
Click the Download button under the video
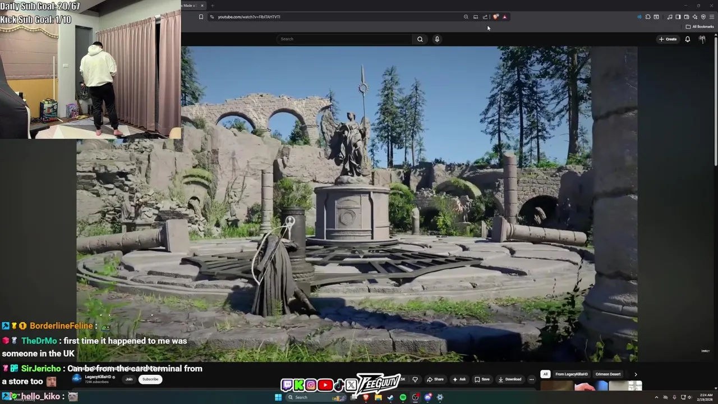click(510, 379)
